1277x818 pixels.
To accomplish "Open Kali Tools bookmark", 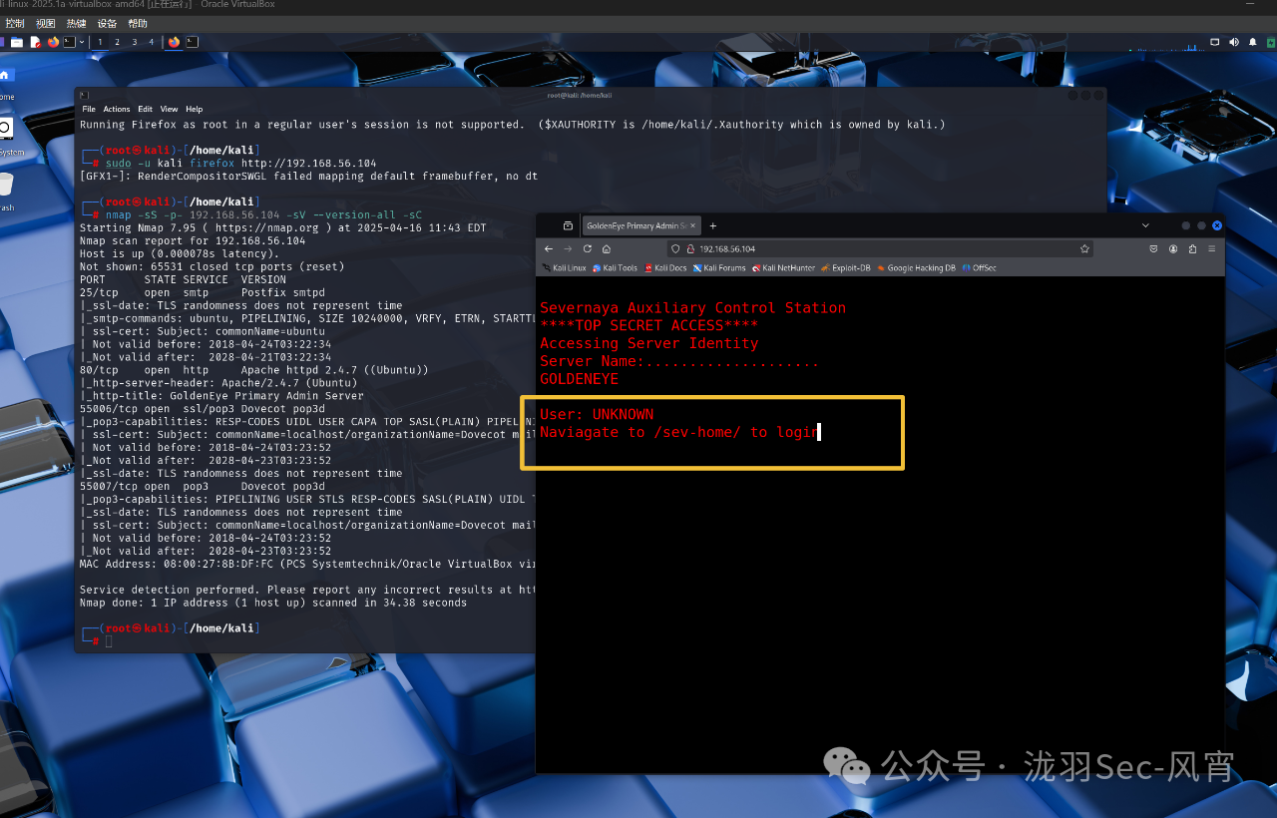I will pyautogui.click(x=615, y=268).
